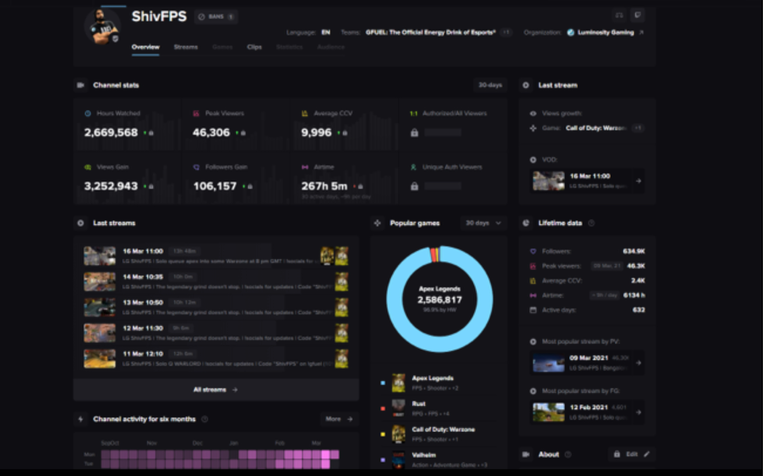The height and width of the screenshot is (476, 763).
Task: Click the Channel stats panel icon
Action: (x=81, y=86)
